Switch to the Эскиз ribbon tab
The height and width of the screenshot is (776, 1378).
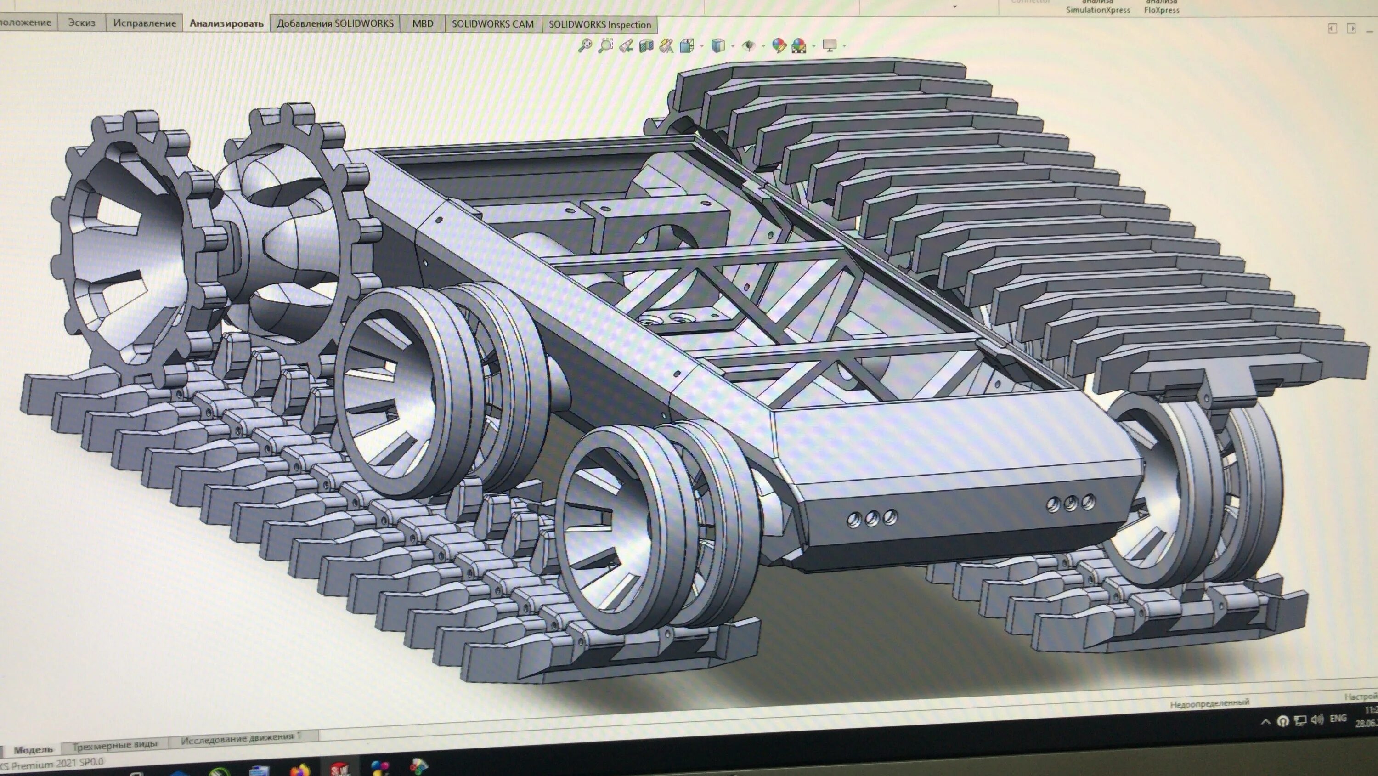pyautogui.click(x=81, y=23)
